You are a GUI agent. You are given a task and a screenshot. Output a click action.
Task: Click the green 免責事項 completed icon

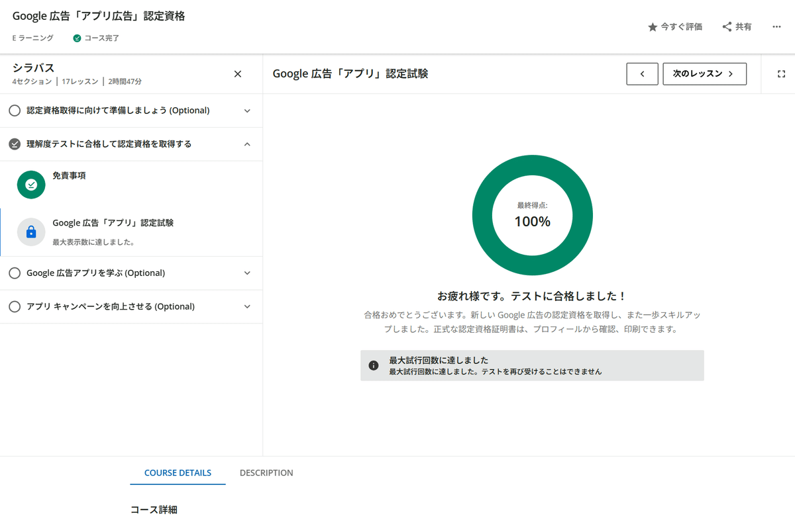(x=31, y=185)
